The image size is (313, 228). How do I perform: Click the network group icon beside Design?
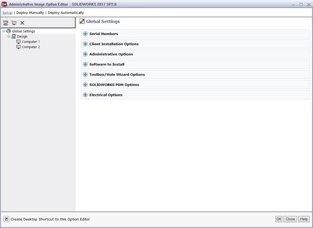(13, 36)
